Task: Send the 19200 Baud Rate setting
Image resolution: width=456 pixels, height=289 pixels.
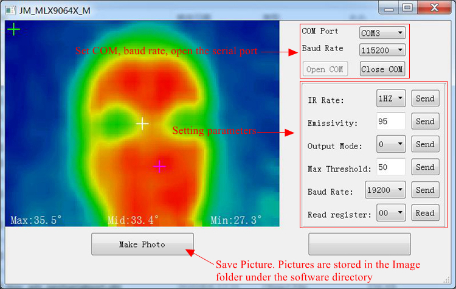Action: point(425,190)
